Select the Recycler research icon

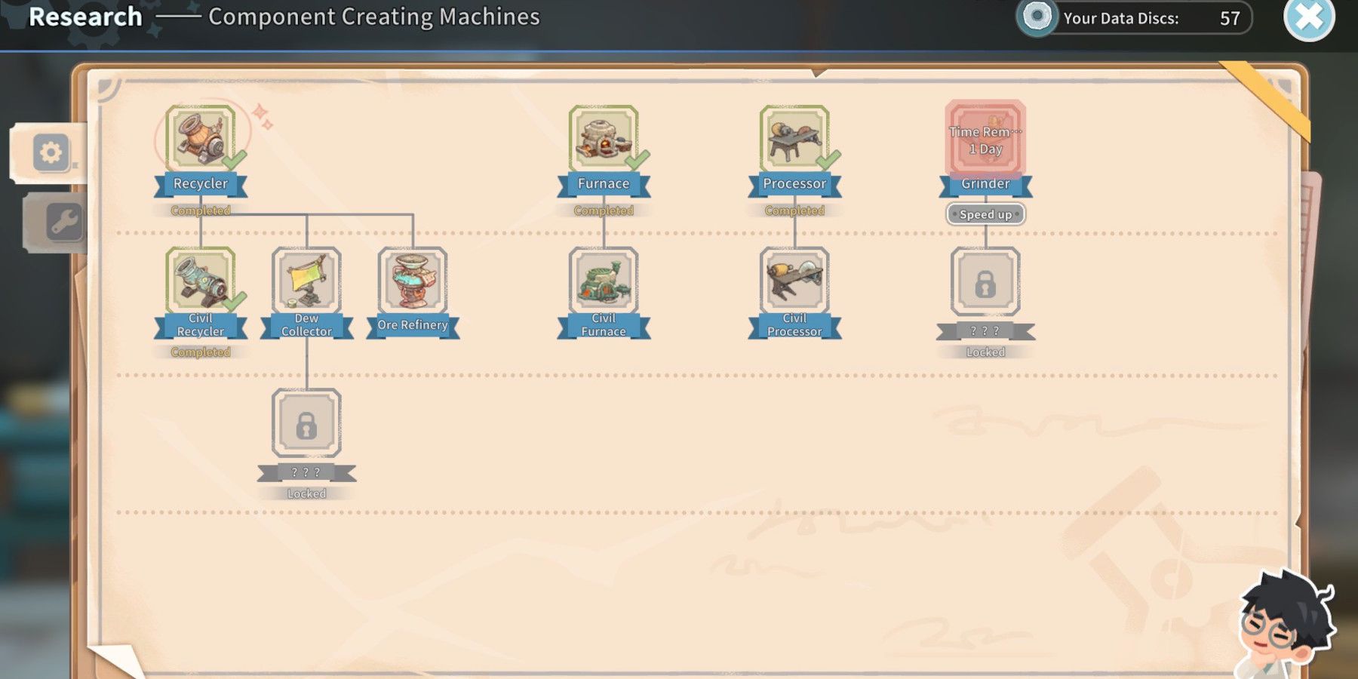(201, 139)
